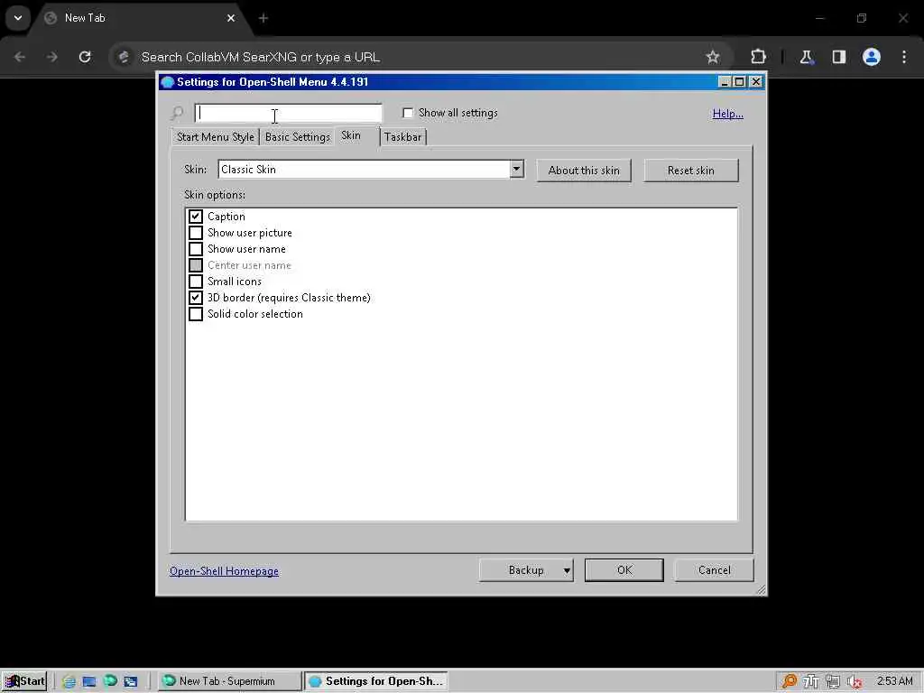
Task: Open a new browser tab with plus
Action: tap(263, 18)
